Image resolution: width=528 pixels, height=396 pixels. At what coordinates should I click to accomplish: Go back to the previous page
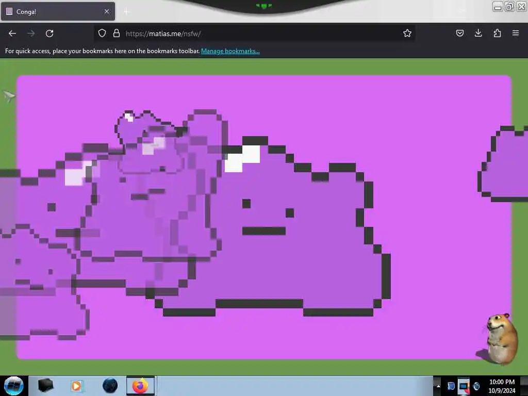(x=12, y=34)
